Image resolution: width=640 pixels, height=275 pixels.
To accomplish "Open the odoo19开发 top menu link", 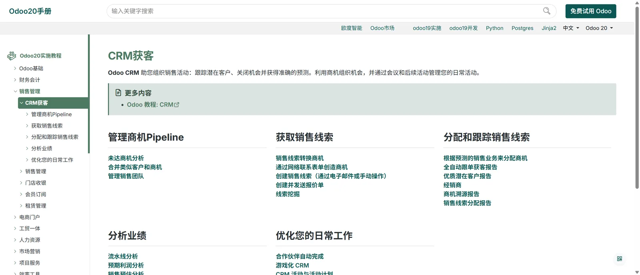I will (x=464, y=28).
